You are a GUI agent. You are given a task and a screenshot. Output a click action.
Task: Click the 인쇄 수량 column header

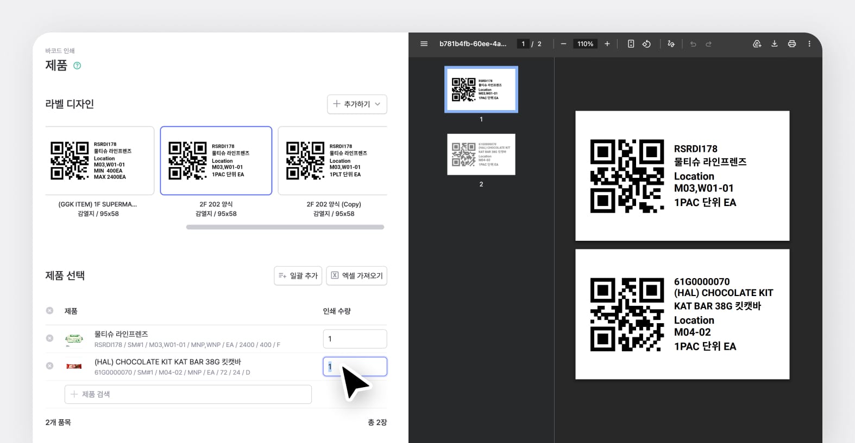[337, 311]
